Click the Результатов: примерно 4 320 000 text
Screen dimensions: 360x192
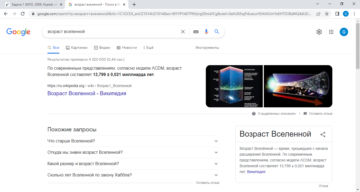point(86,59)
